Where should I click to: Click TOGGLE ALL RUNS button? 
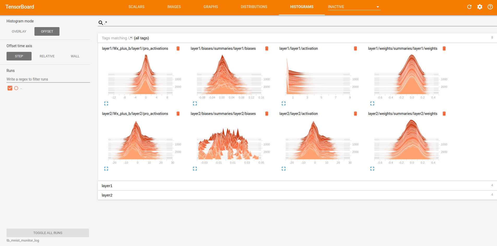48,233
